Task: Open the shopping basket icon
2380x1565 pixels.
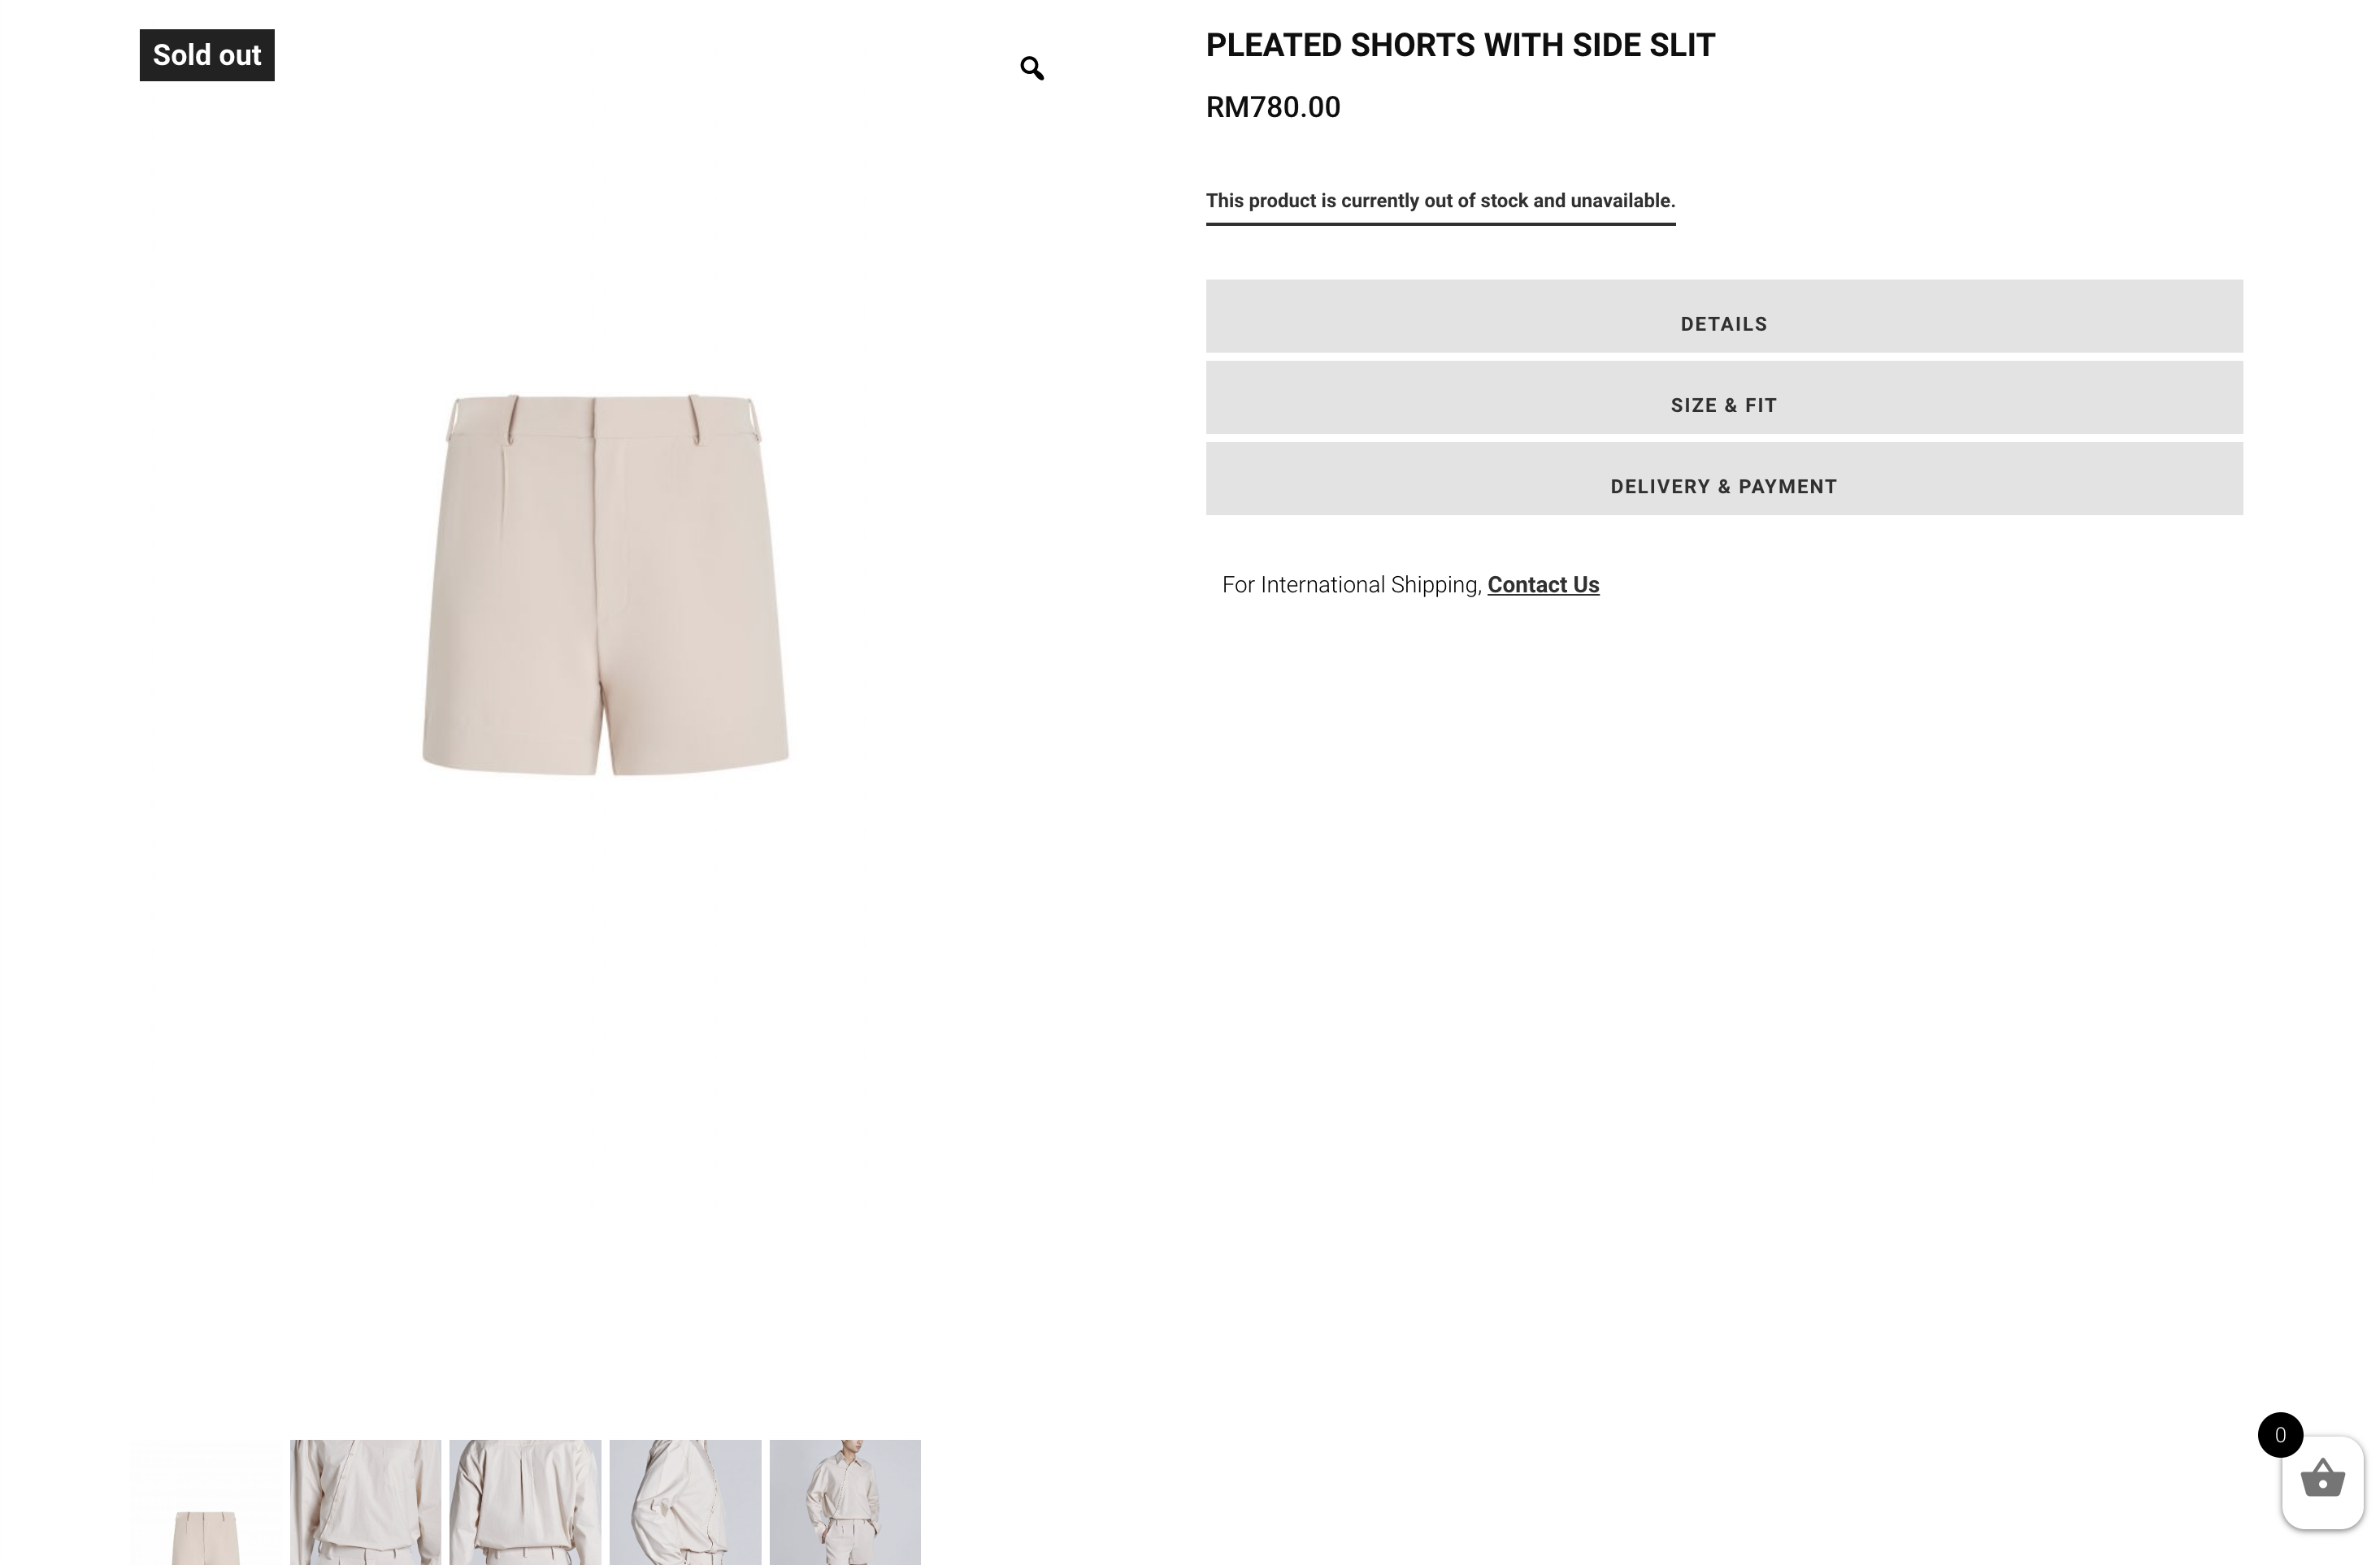Action: point(2322,1480)
